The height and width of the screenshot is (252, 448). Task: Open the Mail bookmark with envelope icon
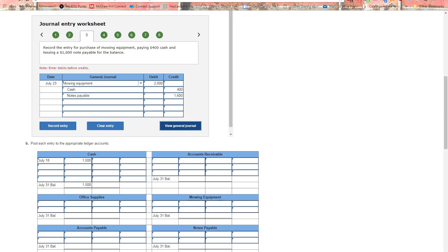(x=340, y=6)
